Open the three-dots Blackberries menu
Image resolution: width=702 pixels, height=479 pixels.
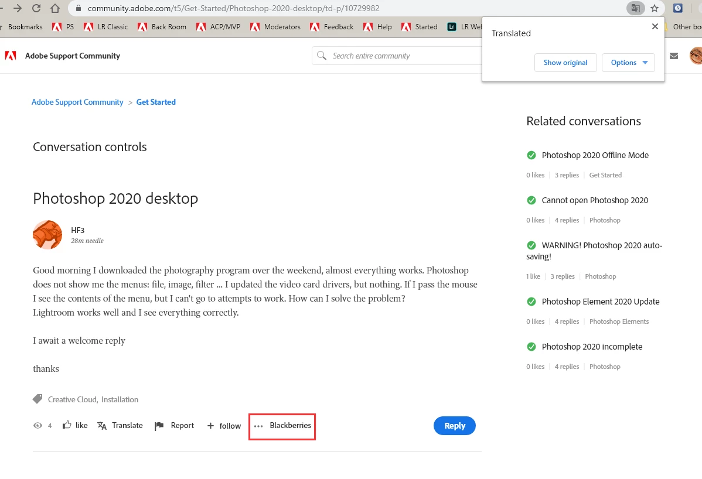(x=282, y=425)
